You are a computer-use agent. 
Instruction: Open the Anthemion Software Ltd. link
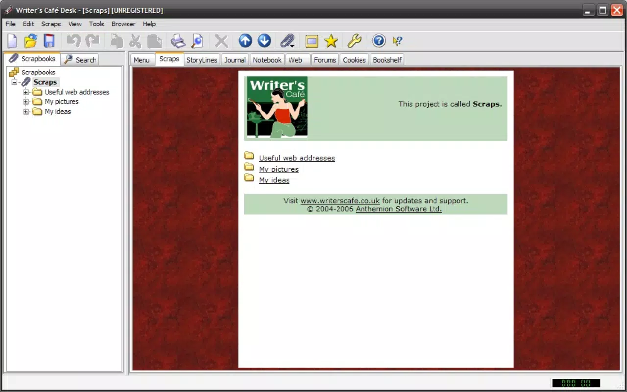coord(399,209)
